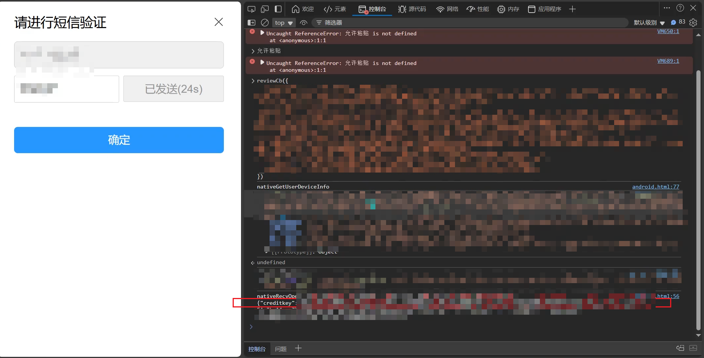The height and width of the screenshot is (358, 704).
Task: Click the inspect element picker icon
Action: (251, 9)
